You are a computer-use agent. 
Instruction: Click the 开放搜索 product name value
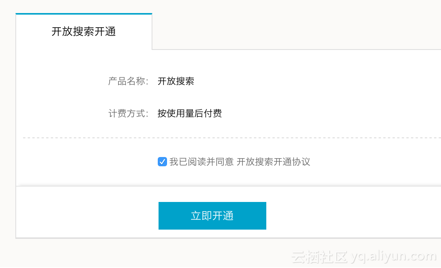coord(176,81)
